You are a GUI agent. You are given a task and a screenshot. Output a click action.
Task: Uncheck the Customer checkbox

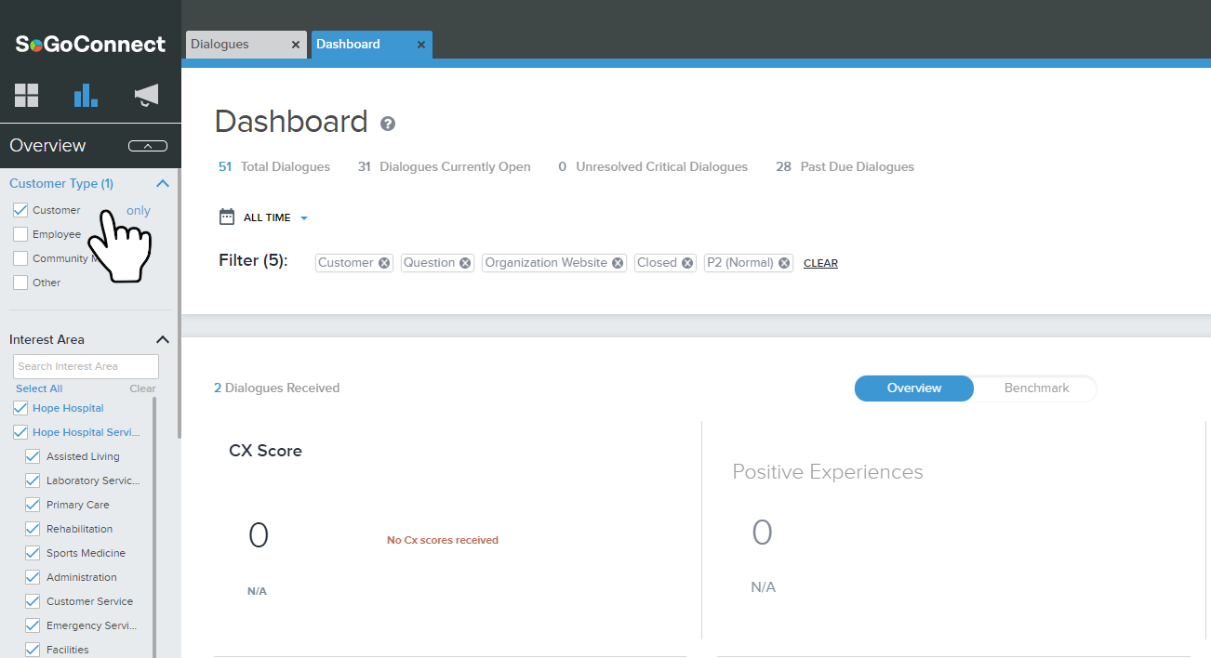pos(20,210)
